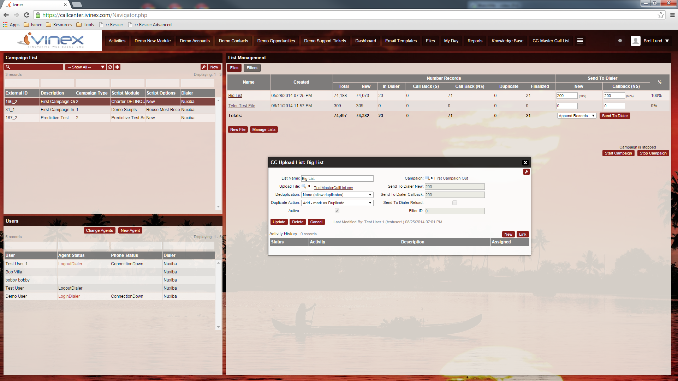Click the add new record icon in Campaign List
The height and width of the screenshot is (381, 678).
click(117, 67)
